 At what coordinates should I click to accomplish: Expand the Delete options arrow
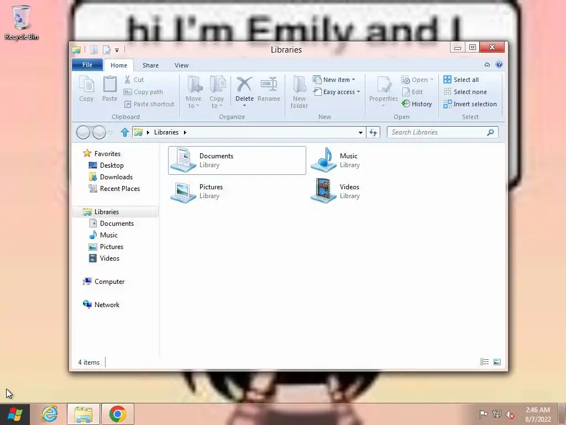click(x=244, y=106)
